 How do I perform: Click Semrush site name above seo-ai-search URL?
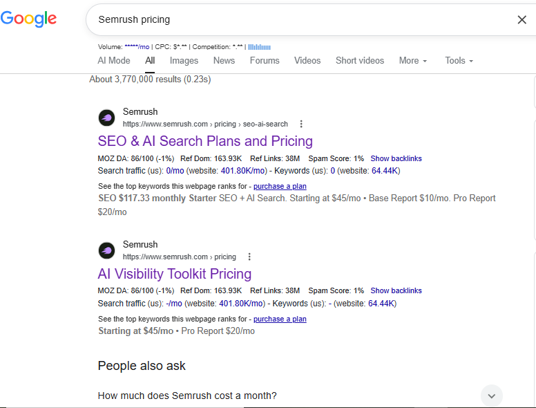coord(140,111)
